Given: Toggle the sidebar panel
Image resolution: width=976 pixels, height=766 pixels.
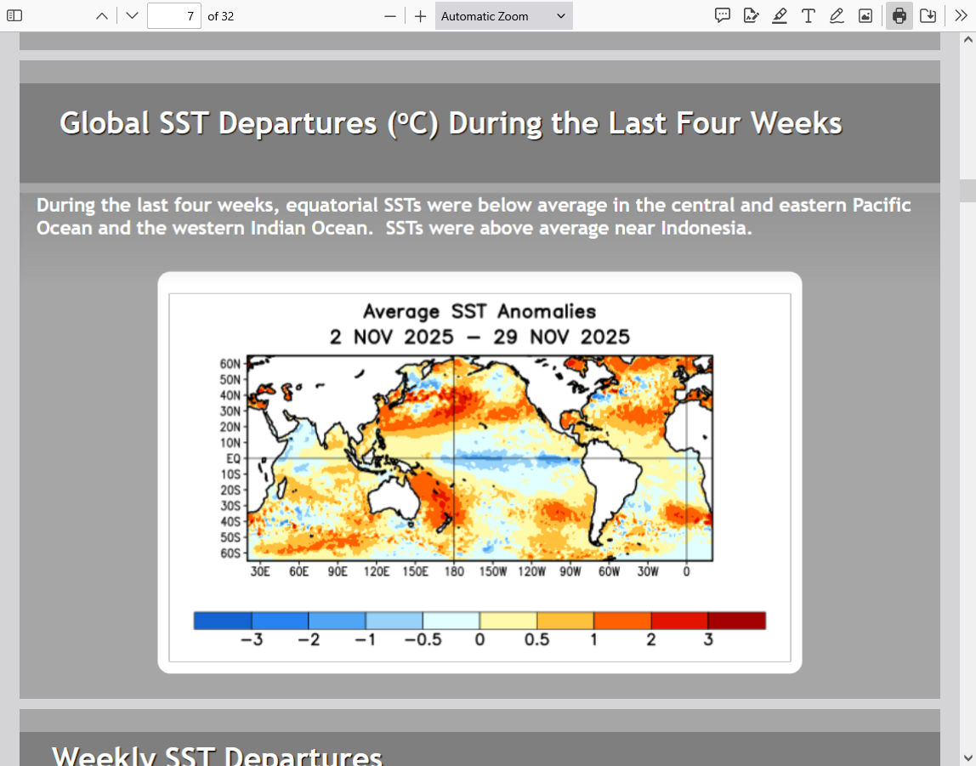Looking at the screenshot, I should [14, 15].
